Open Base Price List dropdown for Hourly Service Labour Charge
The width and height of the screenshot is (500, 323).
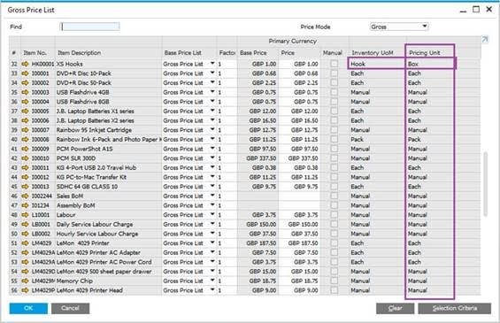[212, 234]
